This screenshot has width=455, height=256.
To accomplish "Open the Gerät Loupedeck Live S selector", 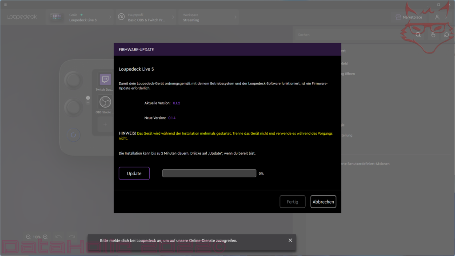I will [x=80, y=17].
